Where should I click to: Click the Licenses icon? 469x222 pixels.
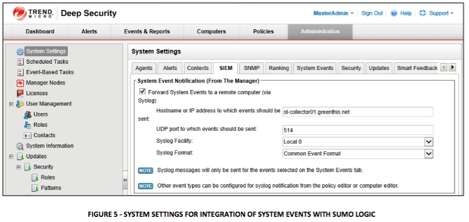pyautogui.click(x=20, y=94)
